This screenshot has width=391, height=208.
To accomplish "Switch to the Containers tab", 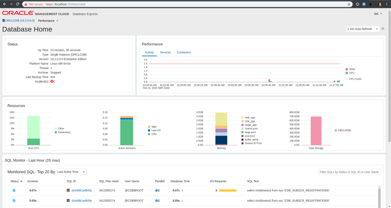I will click(184, 52).
